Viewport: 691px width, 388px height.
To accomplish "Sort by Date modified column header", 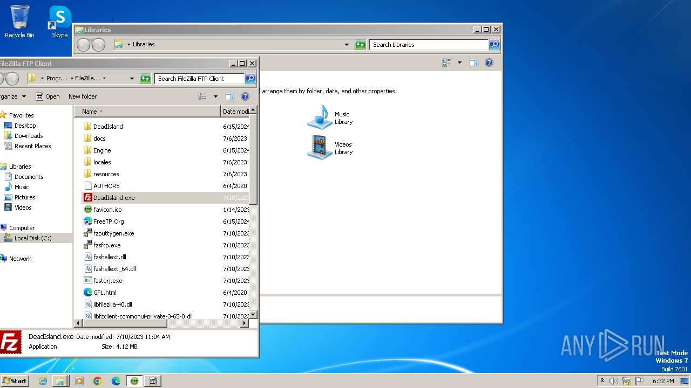I will point(235,112).
